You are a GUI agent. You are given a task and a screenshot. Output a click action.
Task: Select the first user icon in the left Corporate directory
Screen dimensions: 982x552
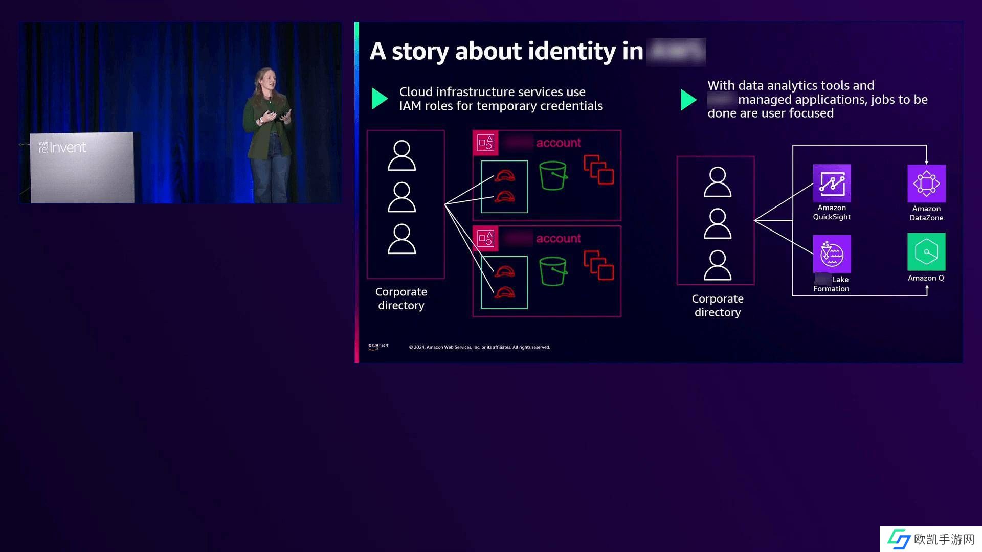click(401, 155)
